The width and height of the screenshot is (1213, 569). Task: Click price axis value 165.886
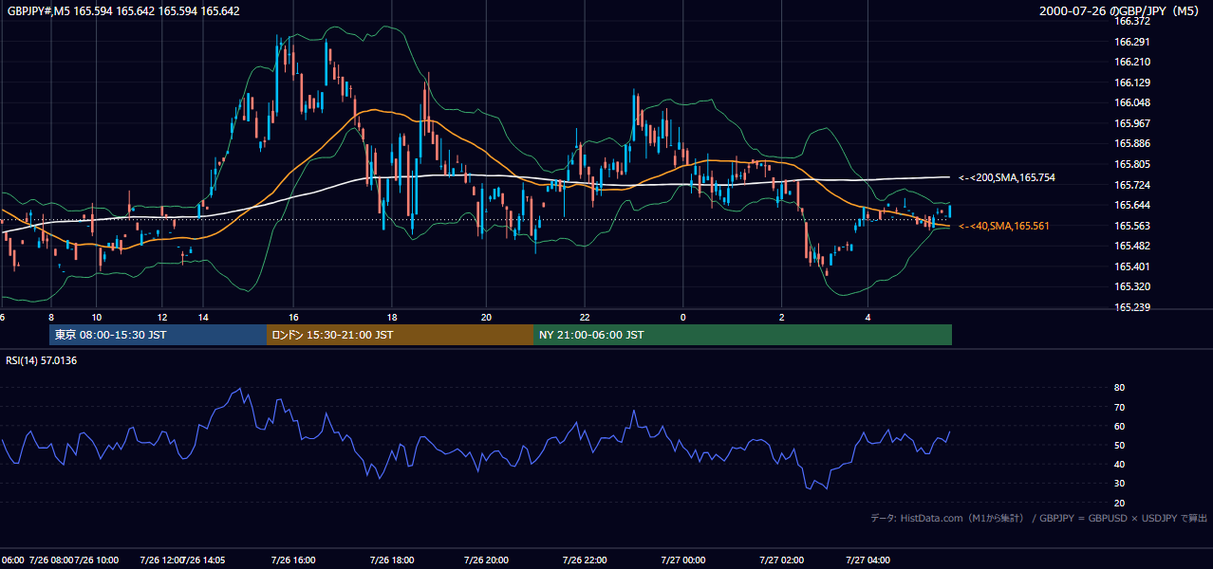1131,144
